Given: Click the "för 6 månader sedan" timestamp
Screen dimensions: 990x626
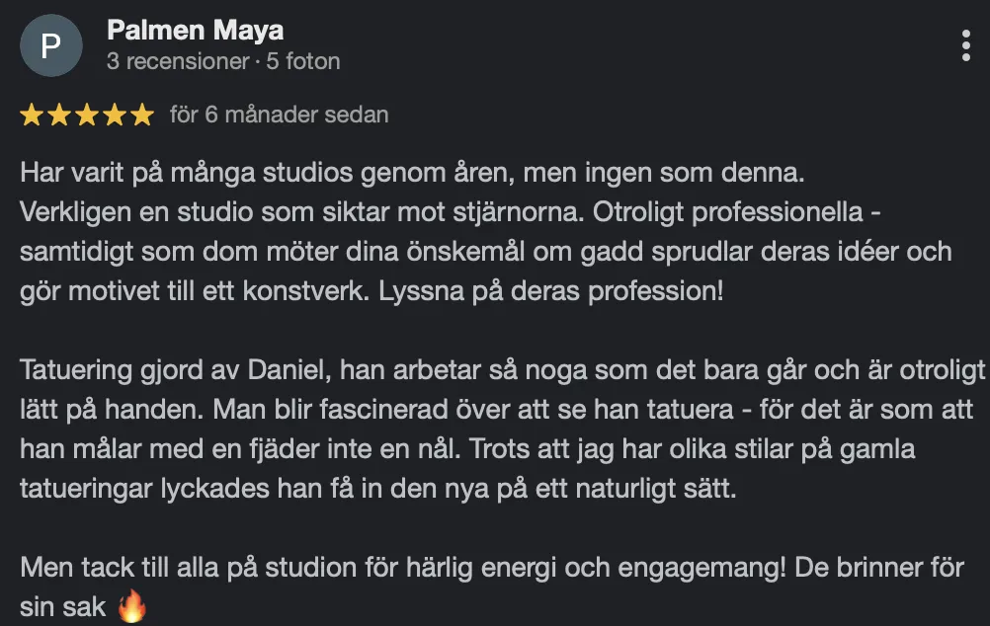Looking at the screenshot, I should [279, 115].
